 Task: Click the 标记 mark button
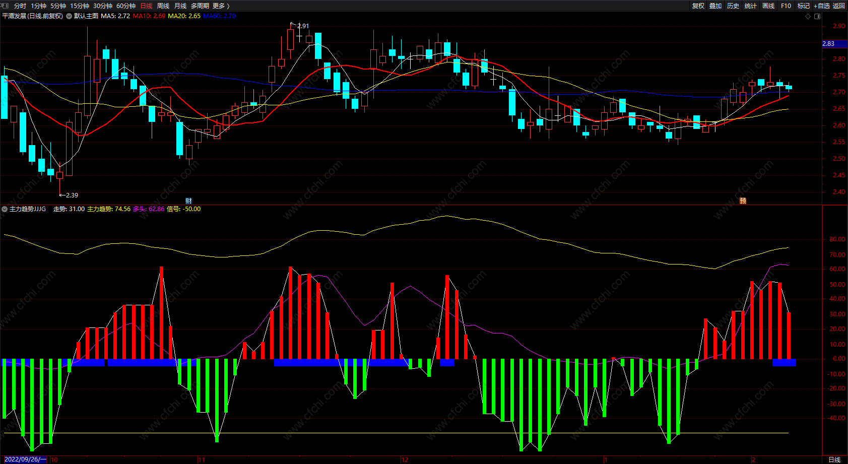[x=804, y=6]
